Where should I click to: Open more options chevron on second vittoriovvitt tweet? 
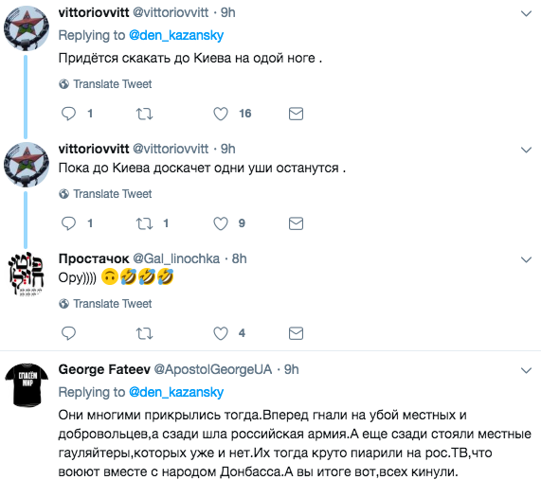pos(526,150)
